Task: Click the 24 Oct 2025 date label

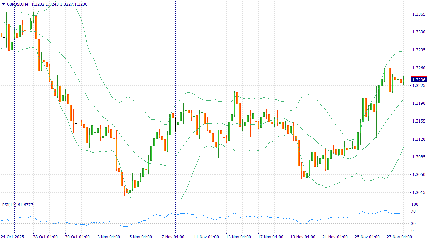Action: (x=13, y=237)
